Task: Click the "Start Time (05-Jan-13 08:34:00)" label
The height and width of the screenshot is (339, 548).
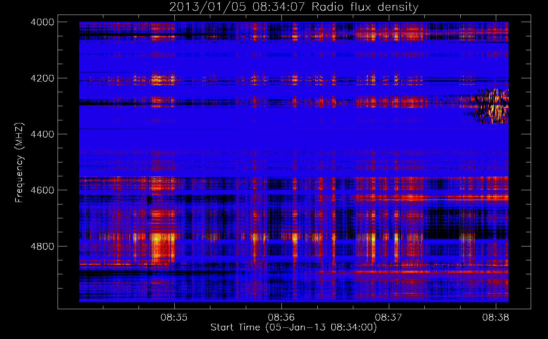Action: pos(294,327)
